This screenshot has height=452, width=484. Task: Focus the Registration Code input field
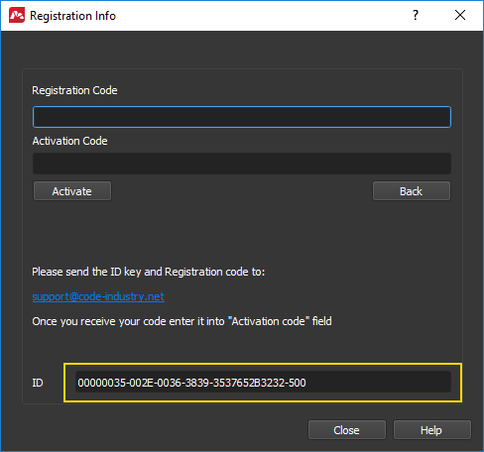242,117
